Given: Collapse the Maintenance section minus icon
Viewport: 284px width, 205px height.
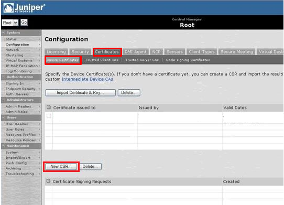Looking at the screenshot, I should [3, 146].
